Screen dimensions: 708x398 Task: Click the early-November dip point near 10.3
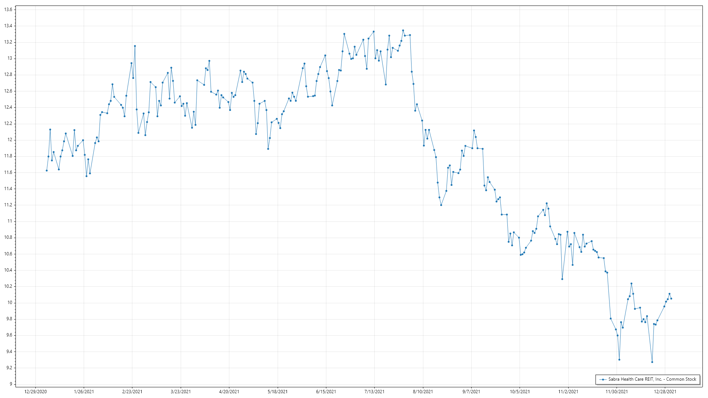[562, 279]
